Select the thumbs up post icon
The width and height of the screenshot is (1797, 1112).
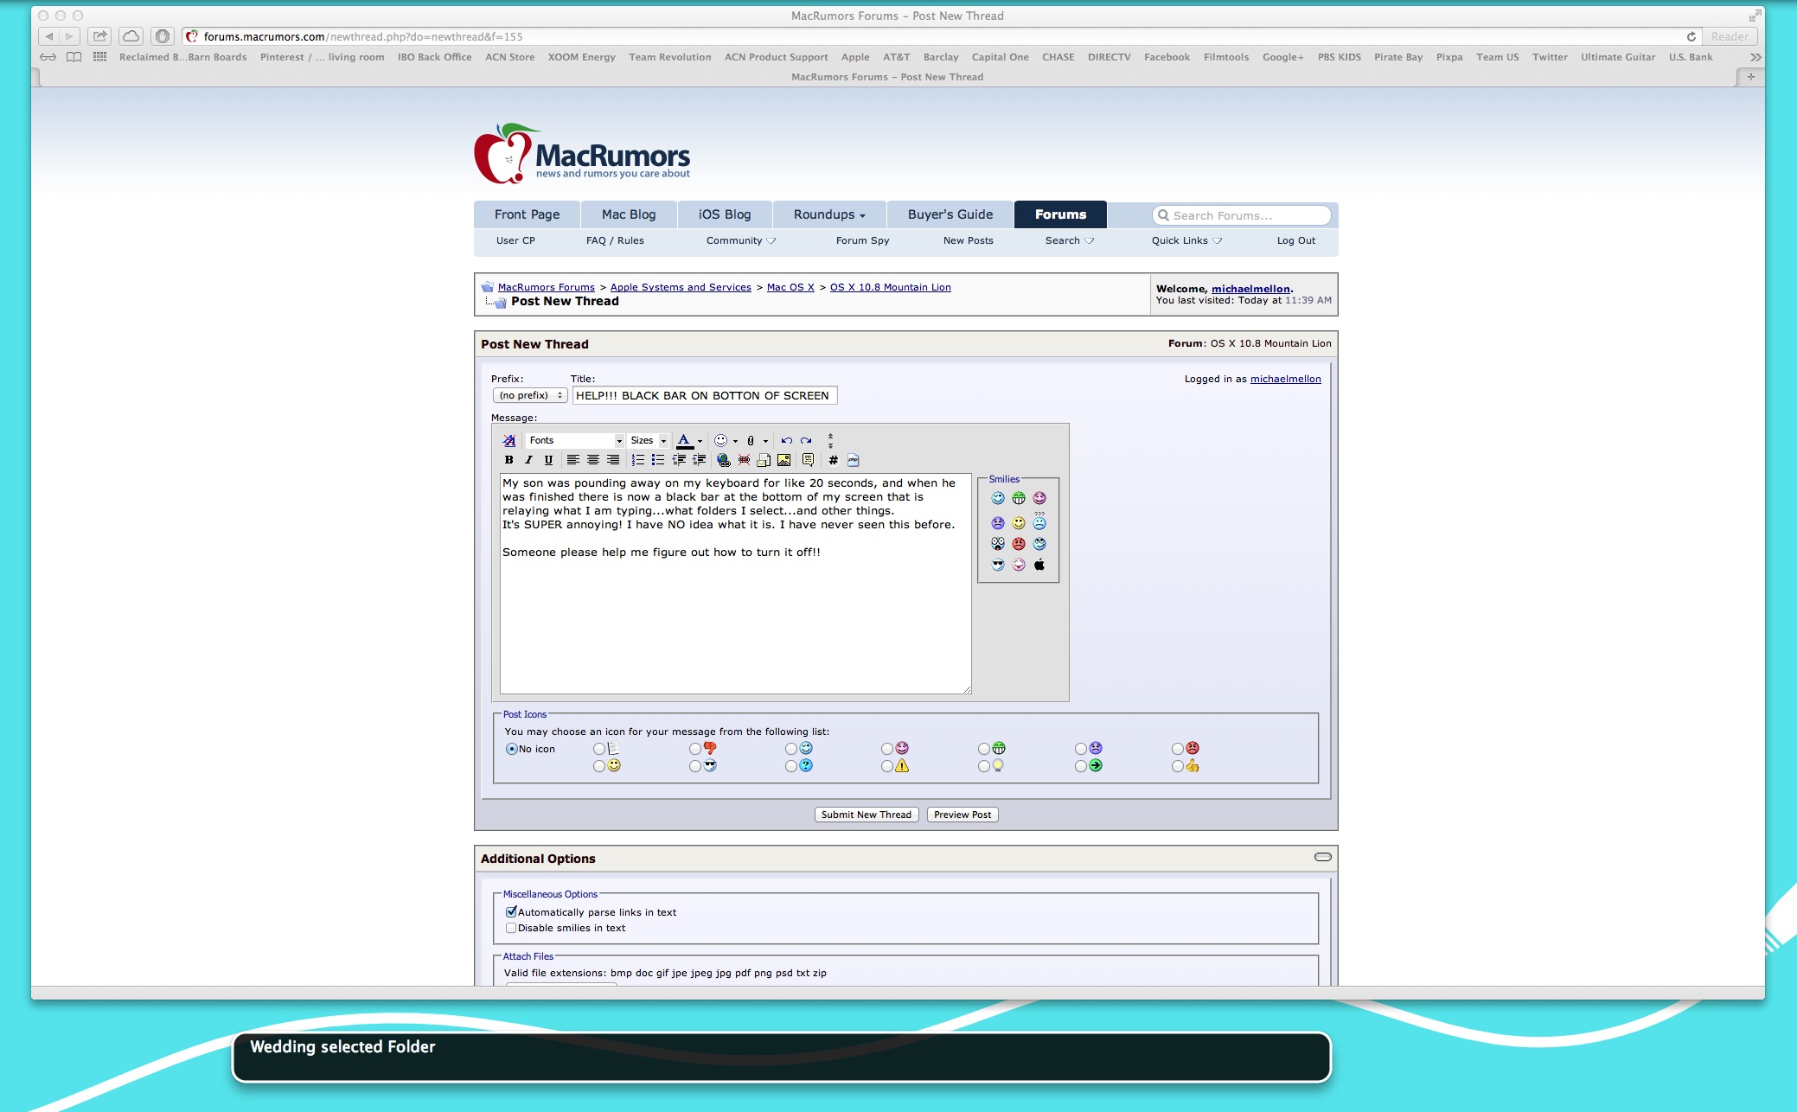click(1178, 766)
